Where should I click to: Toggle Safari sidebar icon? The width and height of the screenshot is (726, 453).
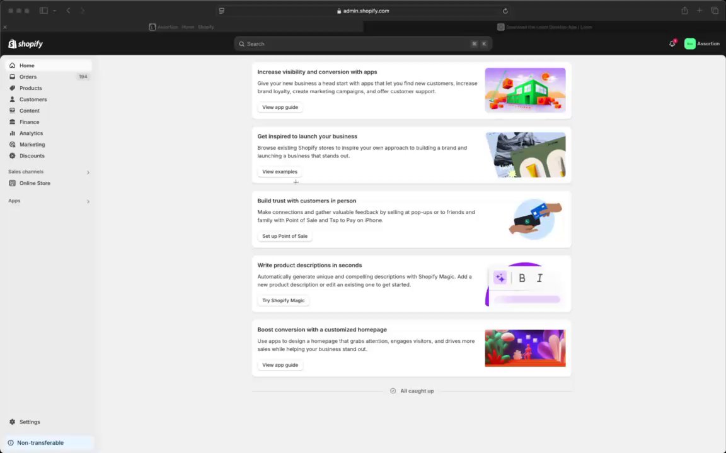point(43,11)
